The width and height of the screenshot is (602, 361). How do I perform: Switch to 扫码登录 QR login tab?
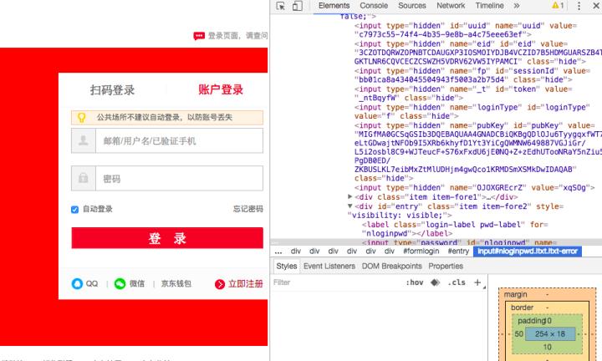click(x=112, y=90)
